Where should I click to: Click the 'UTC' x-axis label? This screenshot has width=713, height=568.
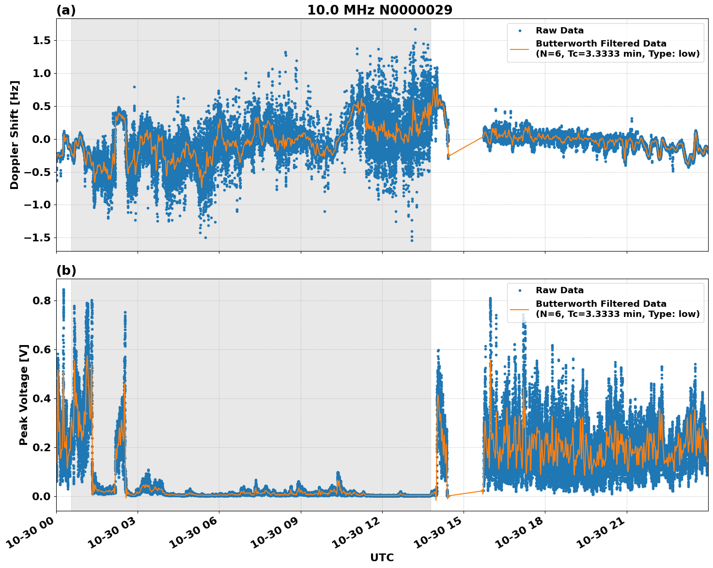coord(382,557)
